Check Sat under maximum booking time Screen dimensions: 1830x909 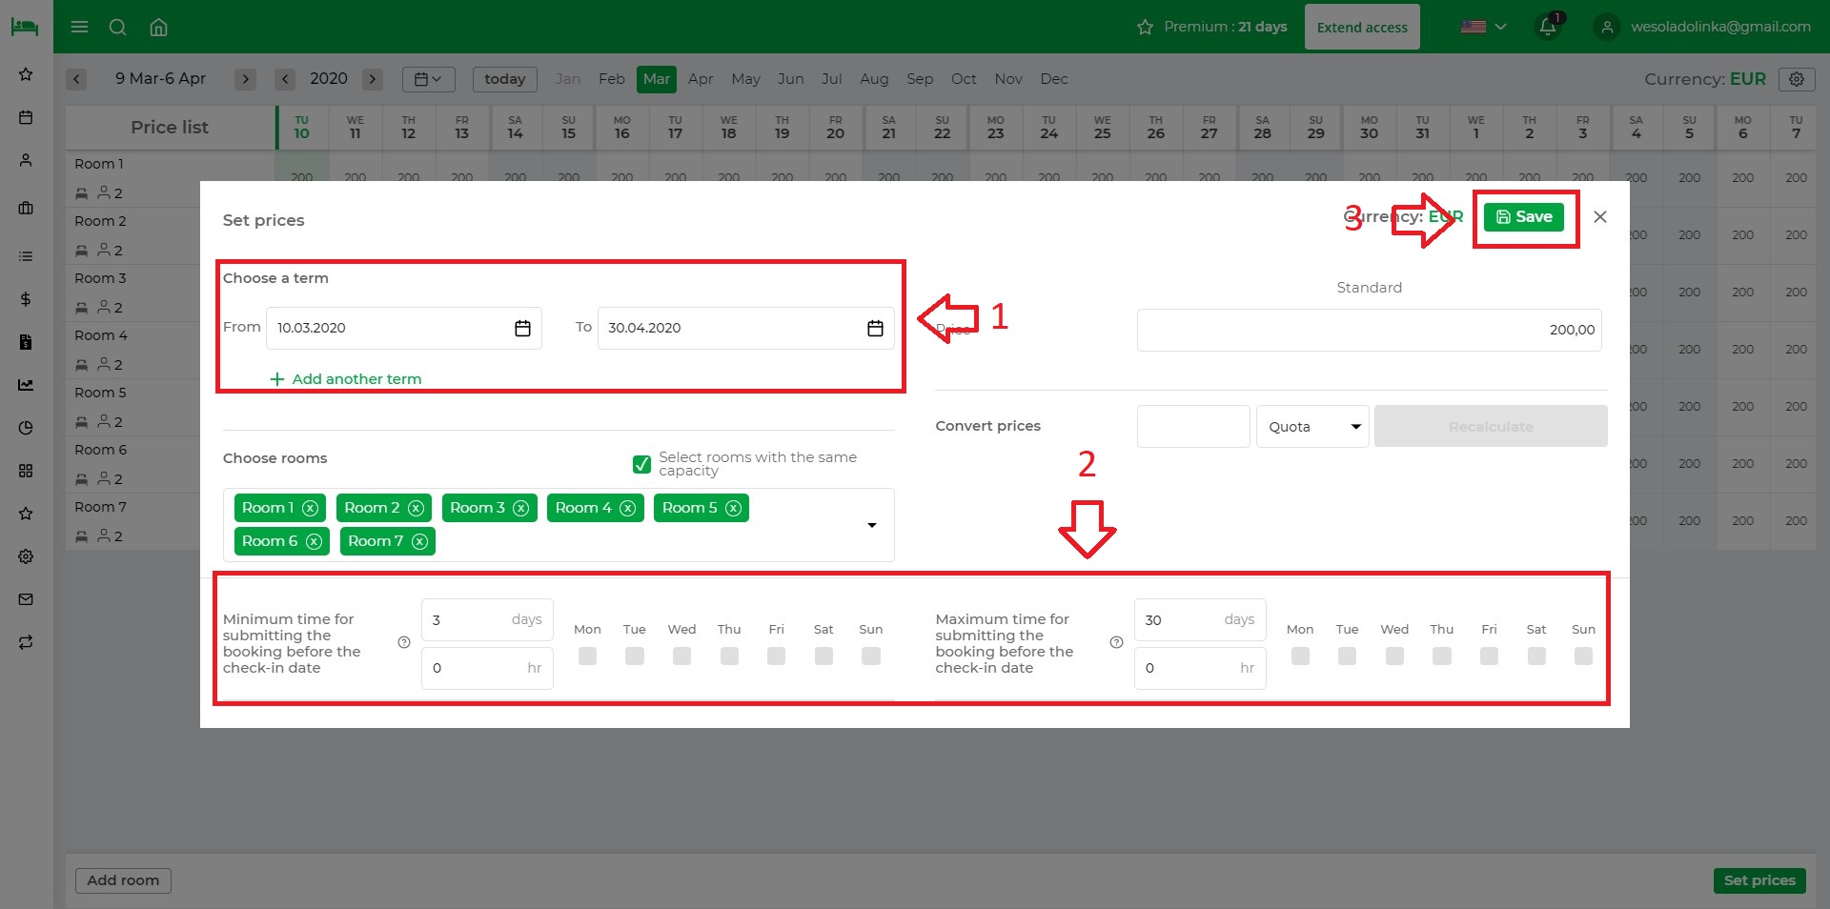click(x=1536, y=656)
